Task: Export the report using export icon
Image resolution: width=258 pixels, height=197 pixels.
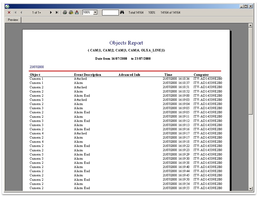Action: [x=77, y=13]
